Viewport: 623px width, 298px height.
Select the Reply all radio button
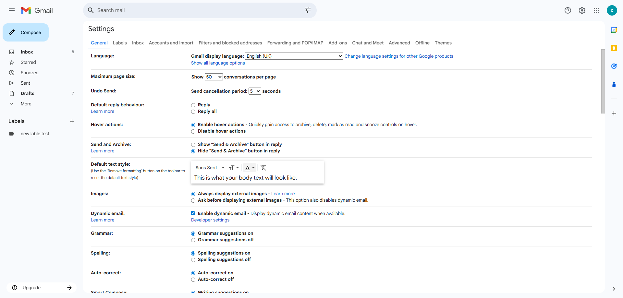tap(193, 112)
